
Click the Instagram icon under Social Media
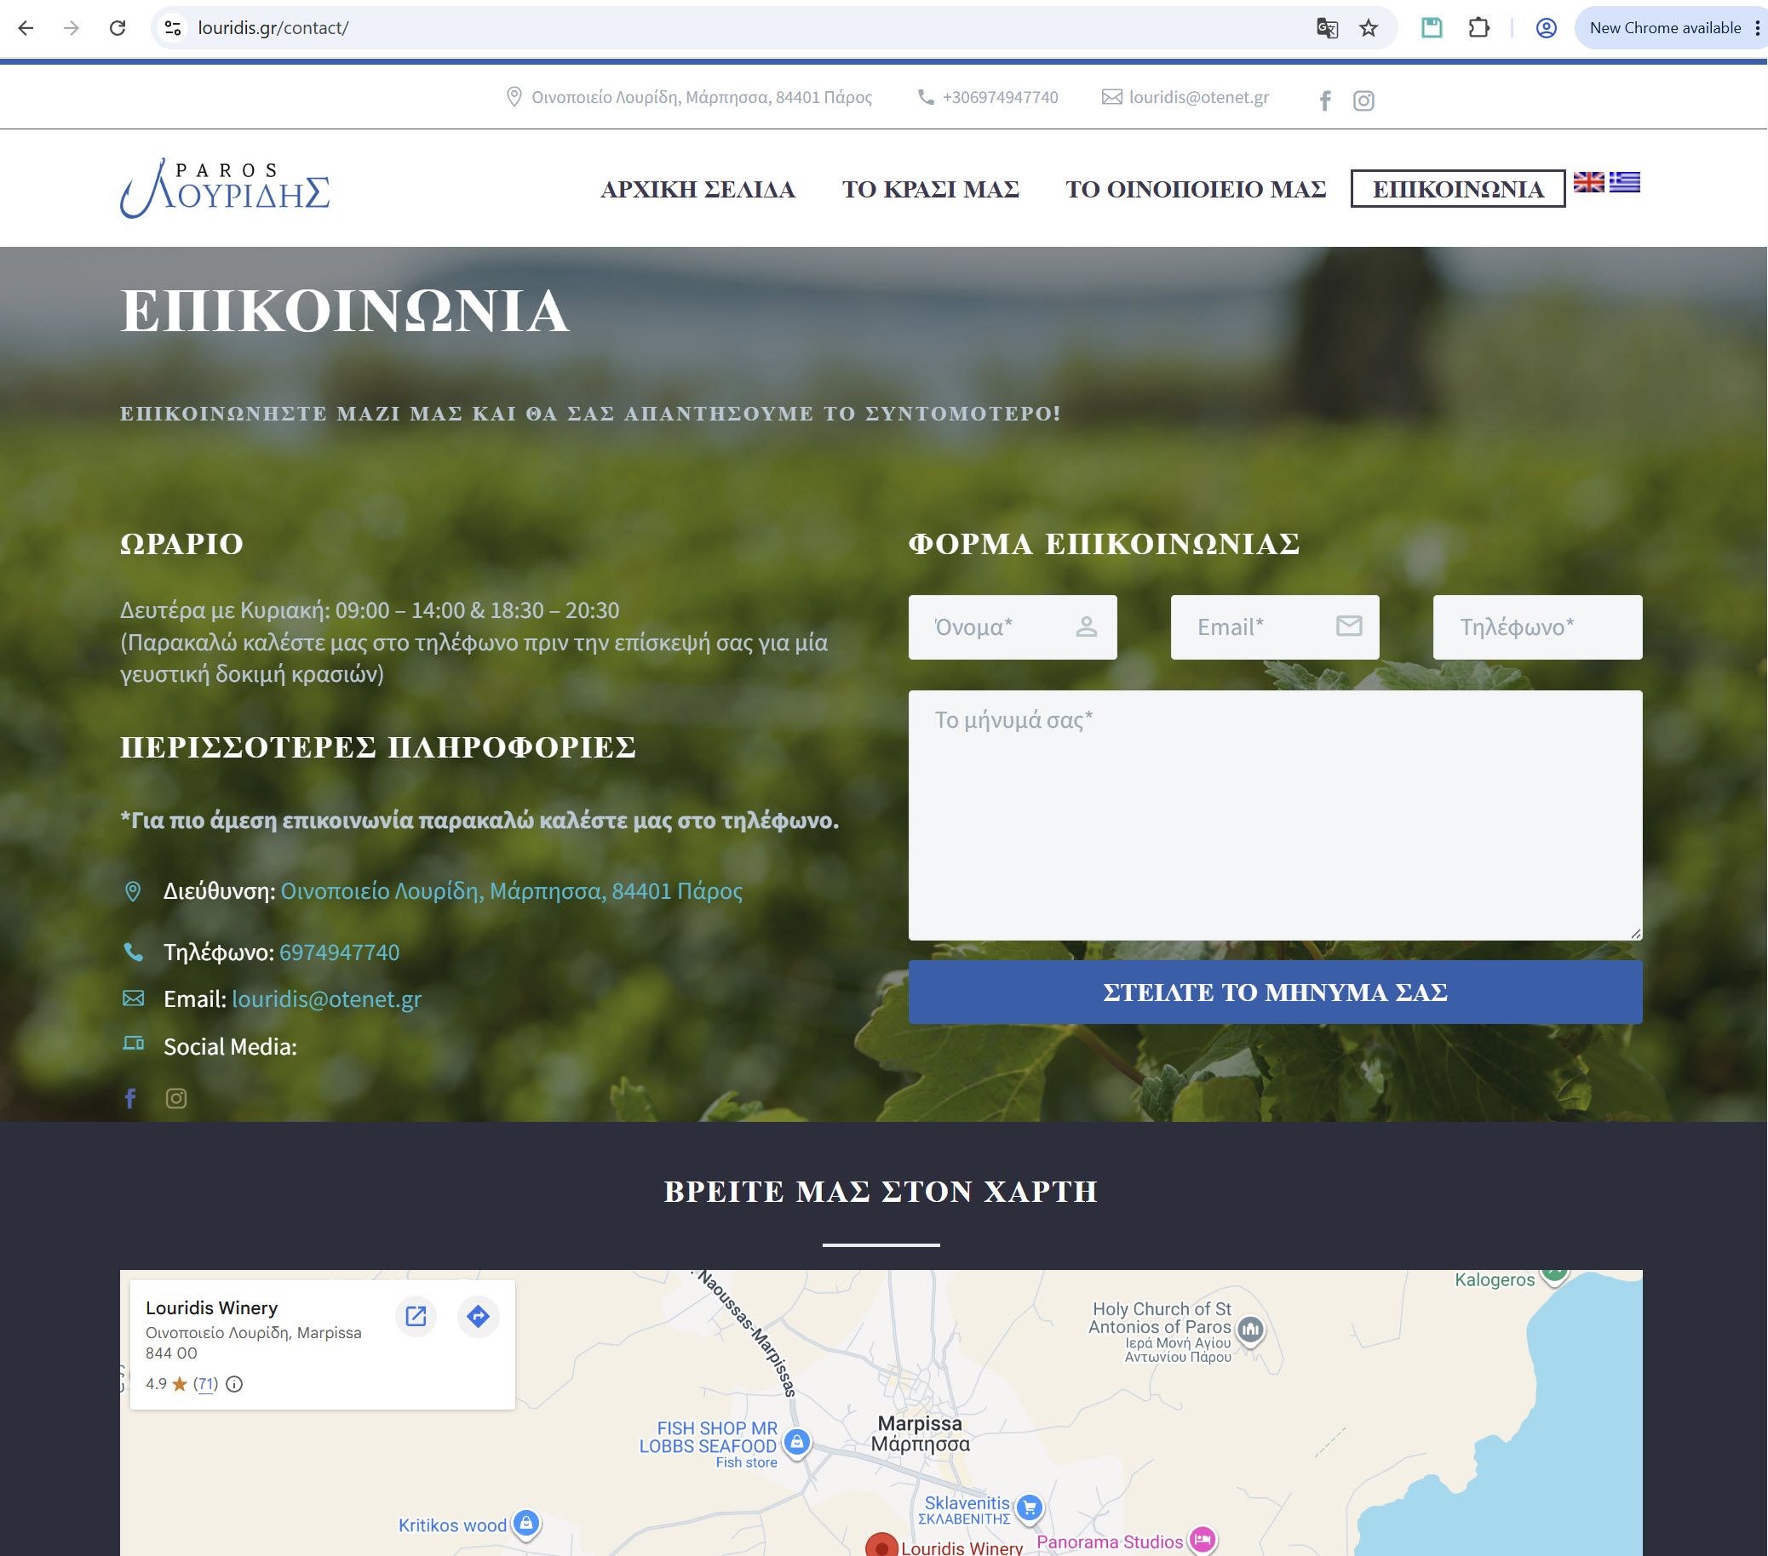[x=175, y=1098]
